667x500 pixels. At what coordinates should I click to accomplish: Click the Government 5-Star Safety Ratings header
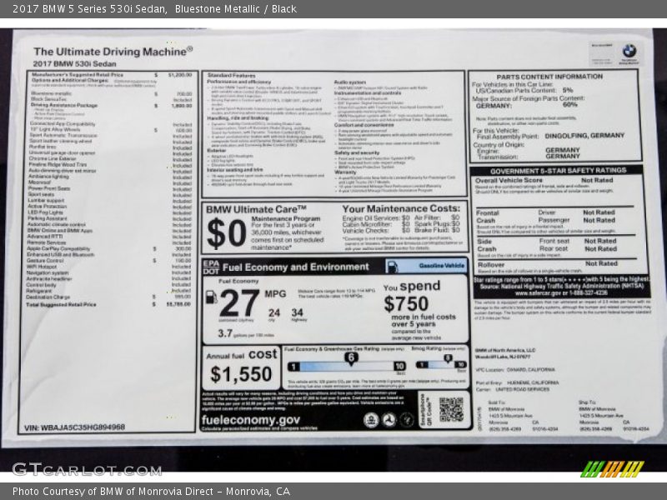554,170
